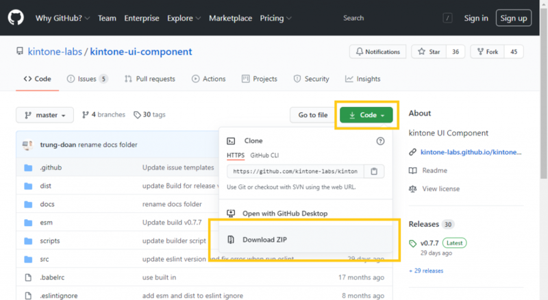The height and width of the screenshot is (300, 548).
Task: View the 4 branches link
Action: [x=103, y=114]
